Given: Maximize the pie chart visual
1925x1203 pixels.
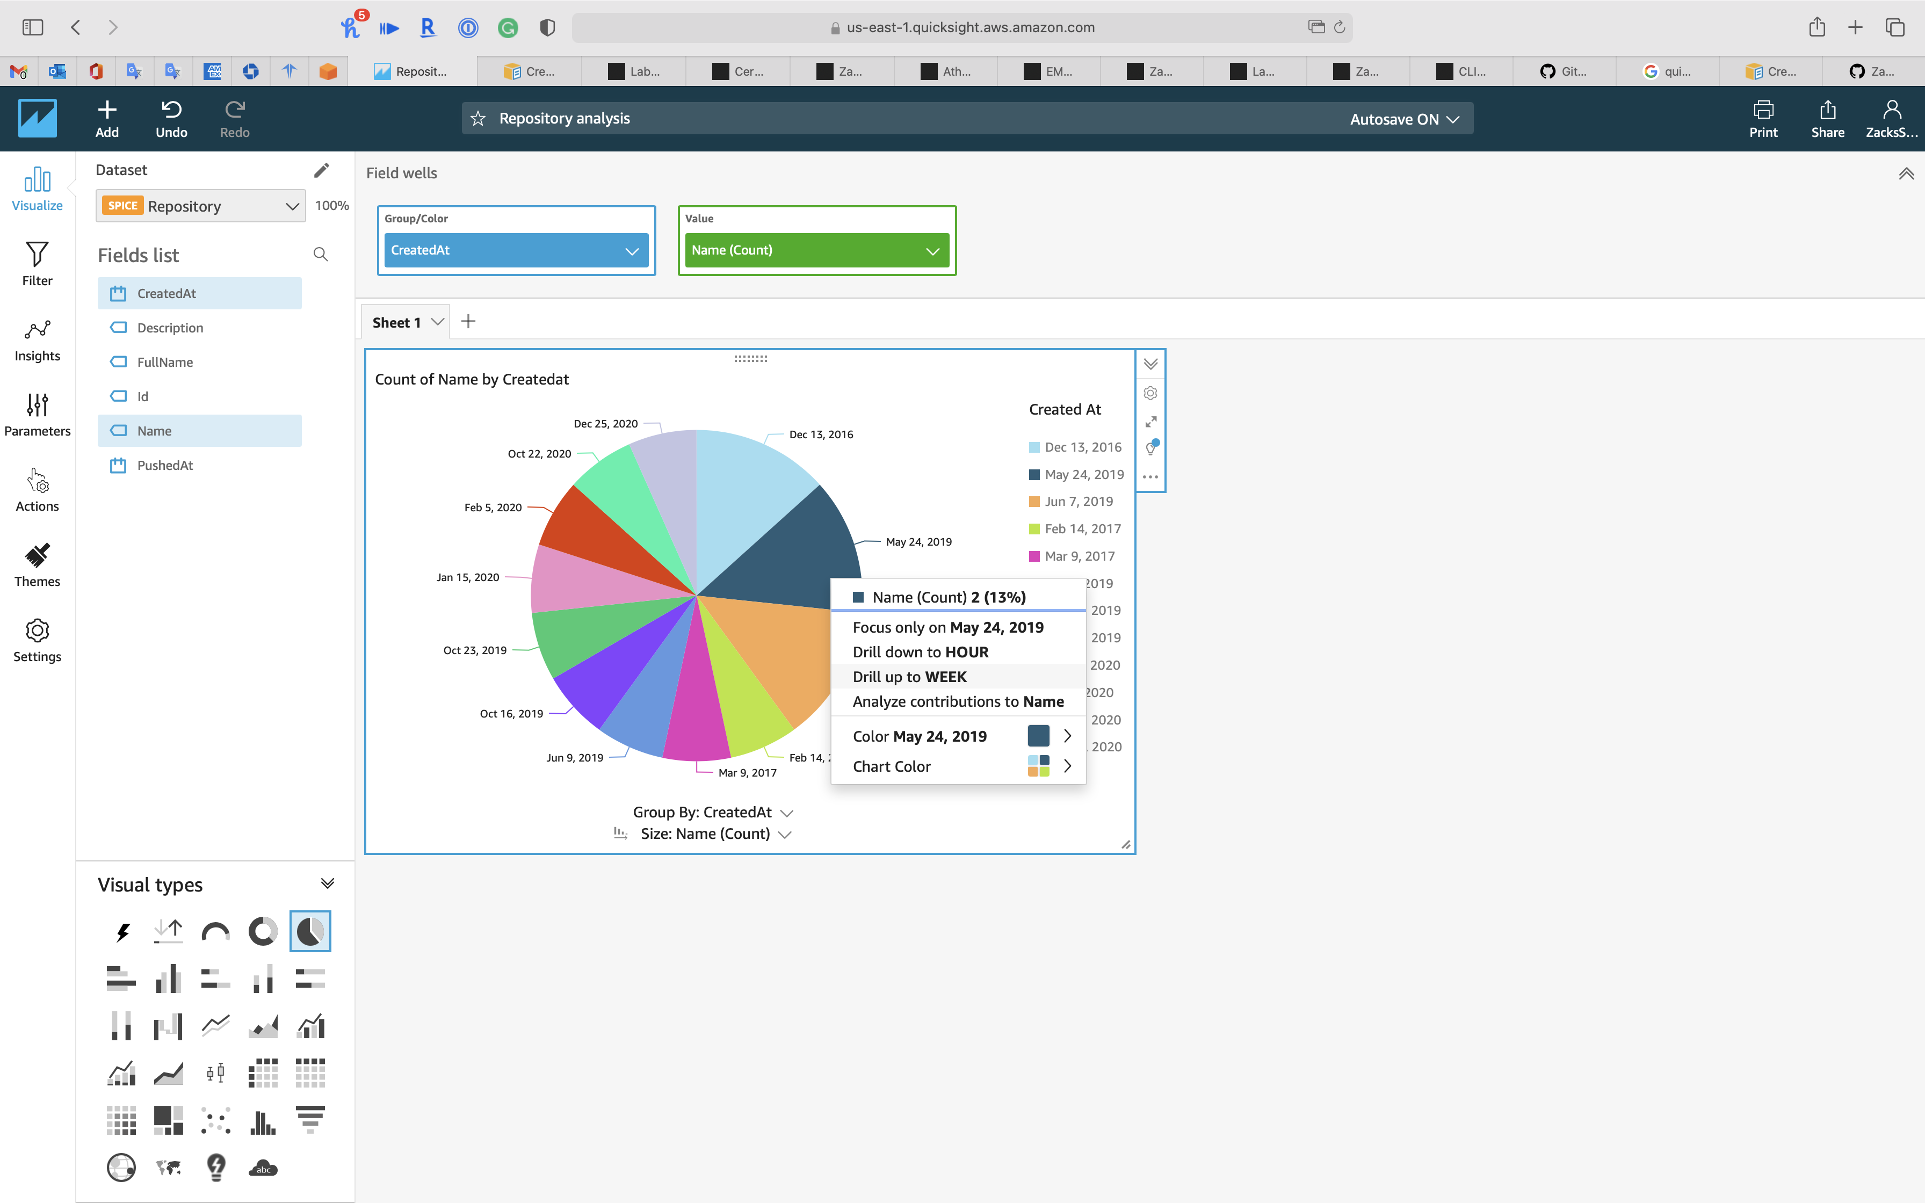Looking at the screenshot, I should 1150,422.
